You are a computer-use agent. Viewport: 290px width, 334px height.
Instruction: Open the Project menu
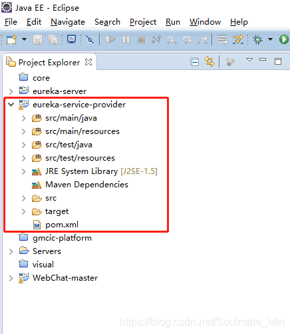tap(143, 22)
